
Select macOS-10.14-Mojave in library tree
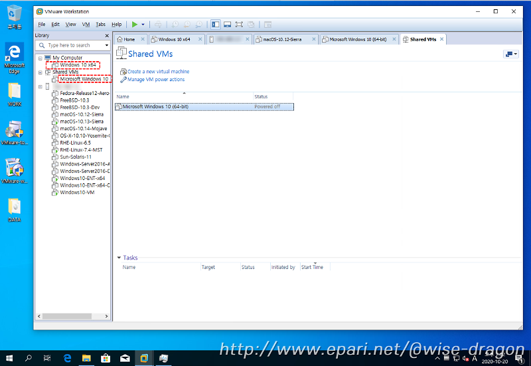[84, 129]
